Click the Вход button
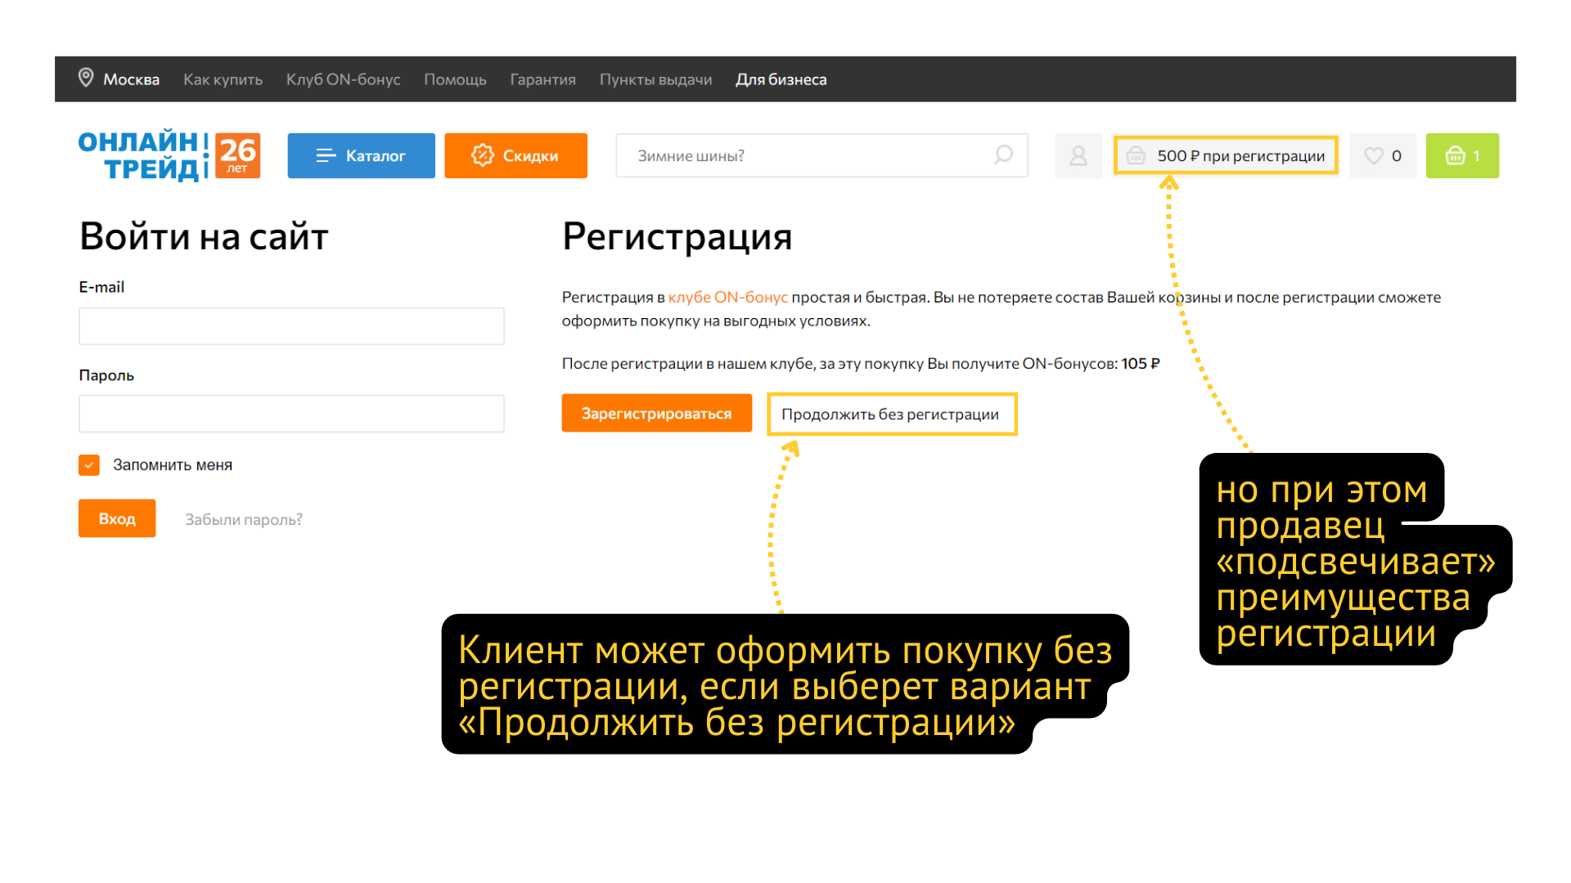The width and height of the screenshot is (1571, 883). 117,518
